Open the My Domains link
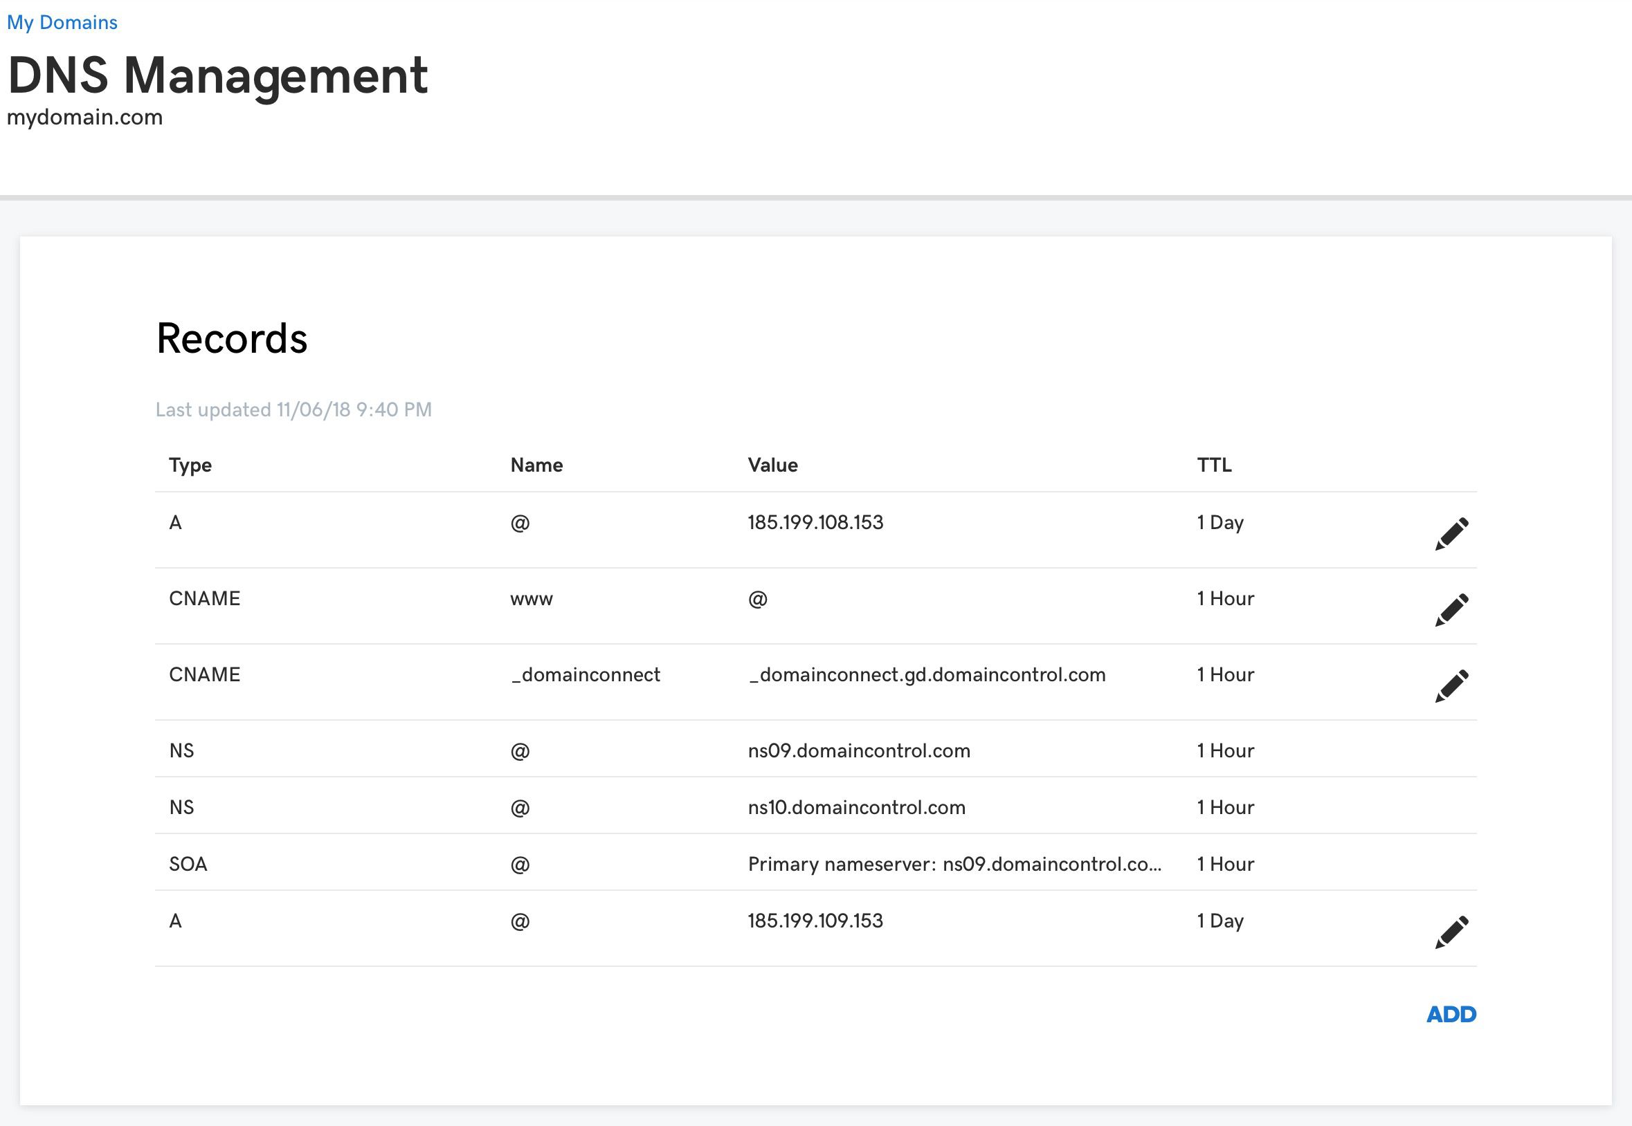Viewport: 1632px width, 1126px height. pos(62,23)
